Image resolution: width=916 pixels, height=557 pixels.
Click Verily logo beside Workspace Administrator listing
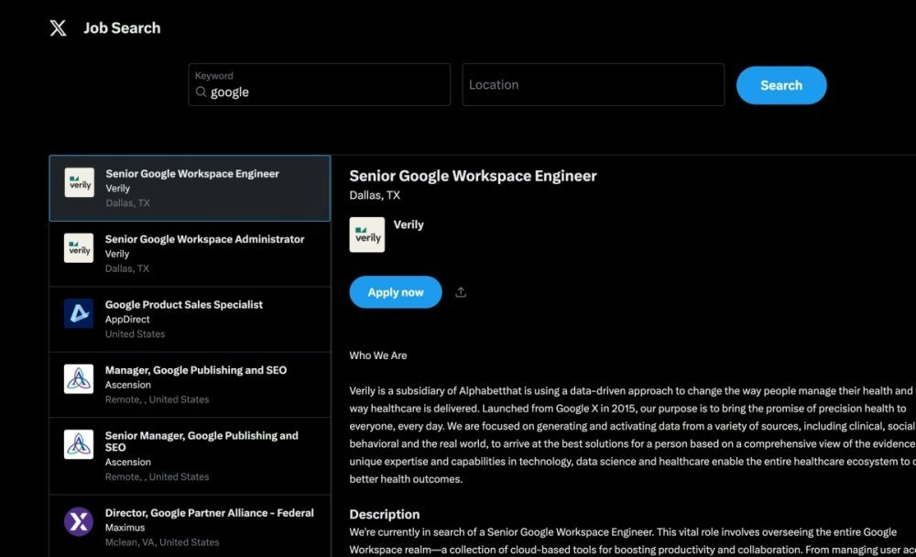coord(79,248)
